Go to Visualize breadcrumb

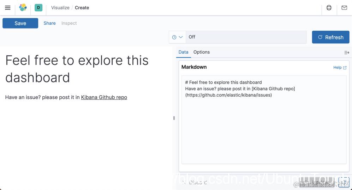point(60,8)
